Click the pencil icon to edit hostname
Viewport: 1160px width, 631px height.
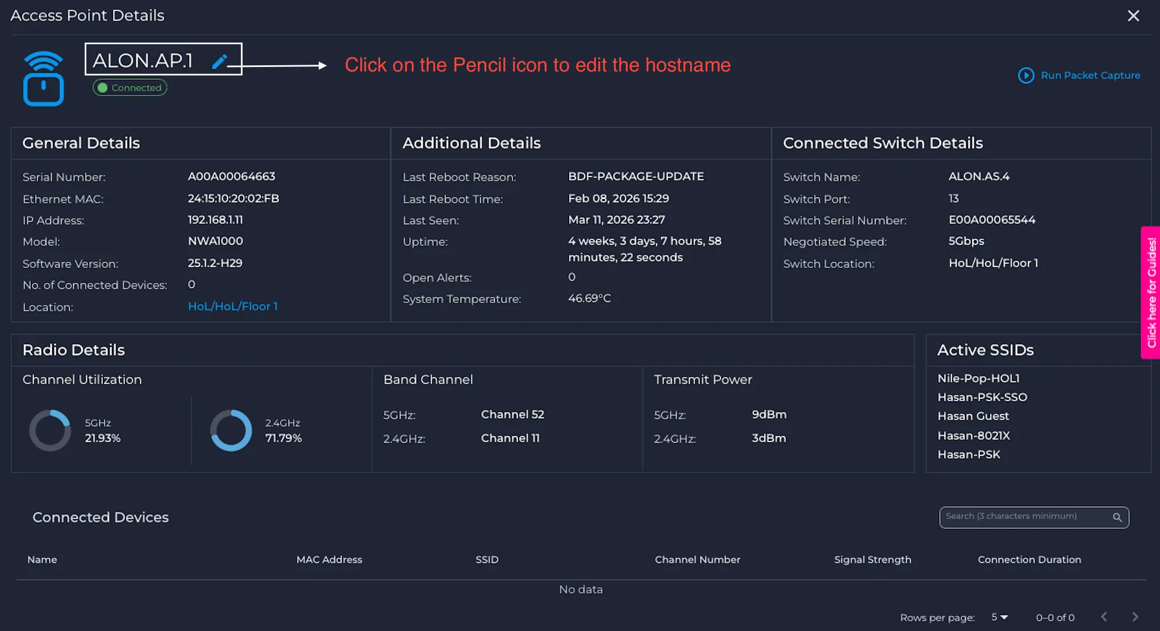[219, 61]
